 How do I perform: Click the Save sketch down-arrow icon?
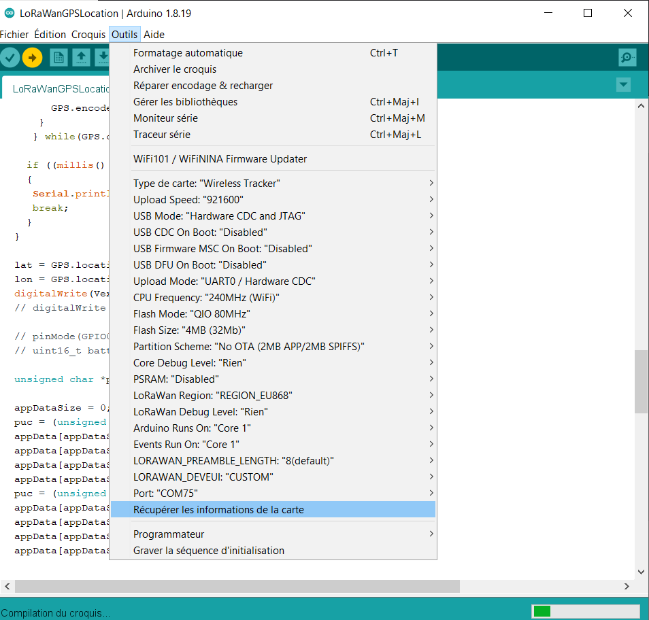pos(102,58)
